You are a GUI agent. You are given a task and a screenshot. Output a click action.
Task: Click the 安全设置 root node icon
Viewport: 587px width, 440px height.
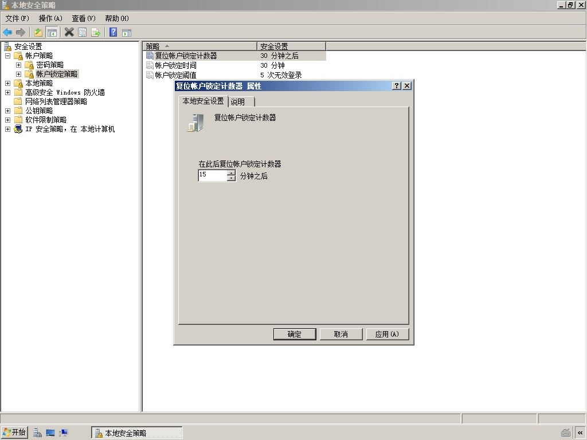tap(7, 47)
